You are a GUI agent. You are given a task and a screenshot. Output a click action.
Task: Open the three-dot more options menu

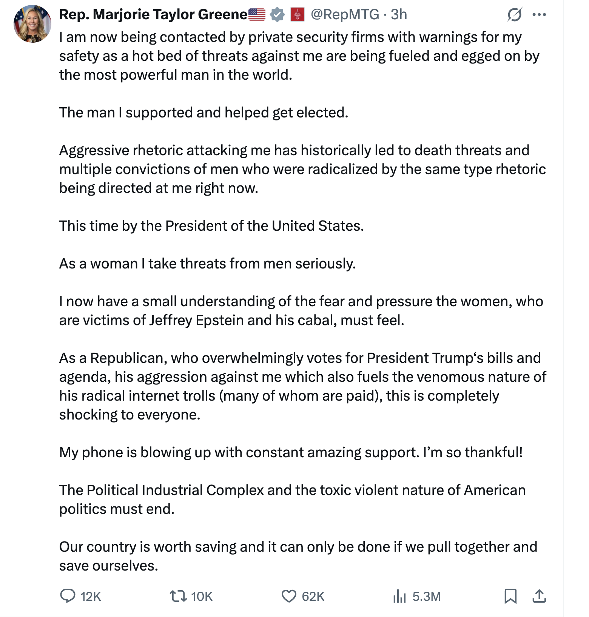click(539, 15)
